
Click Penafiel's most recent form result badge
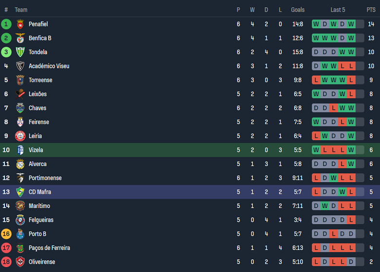(x=351, y=24)
